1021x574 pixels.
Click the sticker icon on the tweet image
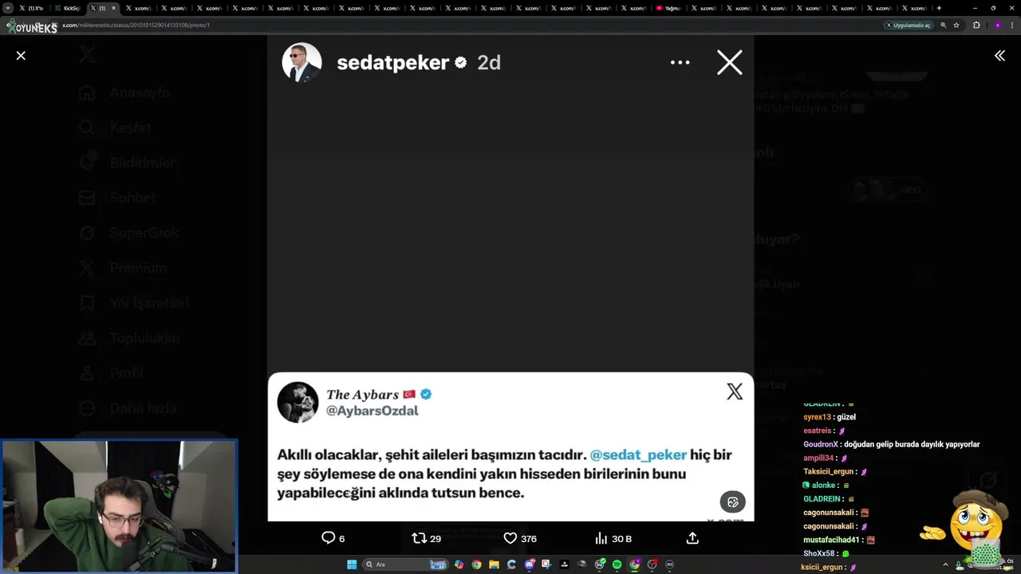pos(732,501)
